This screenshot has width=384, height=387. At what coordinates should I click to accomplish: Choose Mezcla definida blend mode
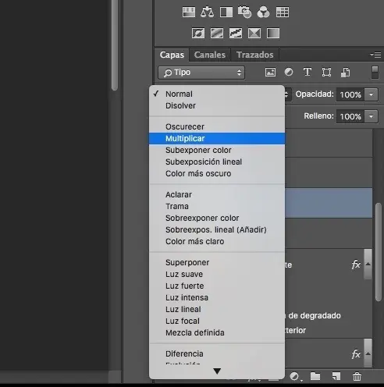click(x=217, y=332)
